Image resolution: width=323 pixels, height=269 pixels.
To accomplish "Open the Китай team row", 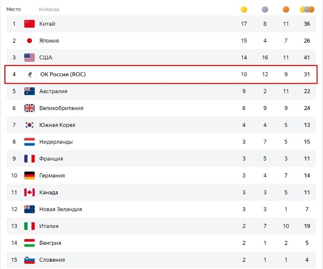I will pyautogui.click(x=161, y=24).
